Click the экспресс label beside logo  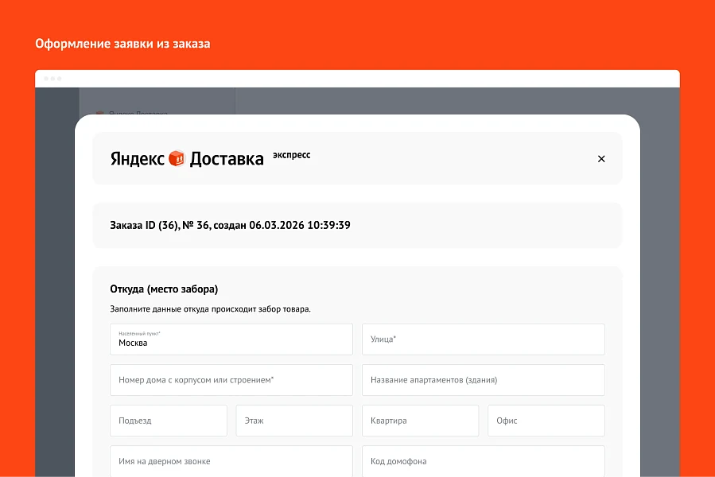tap(291, 155)
